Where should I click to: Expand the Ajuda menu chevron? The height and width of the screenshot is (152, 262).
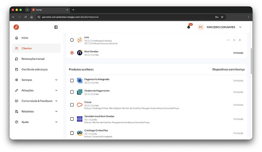click(57, 122)
